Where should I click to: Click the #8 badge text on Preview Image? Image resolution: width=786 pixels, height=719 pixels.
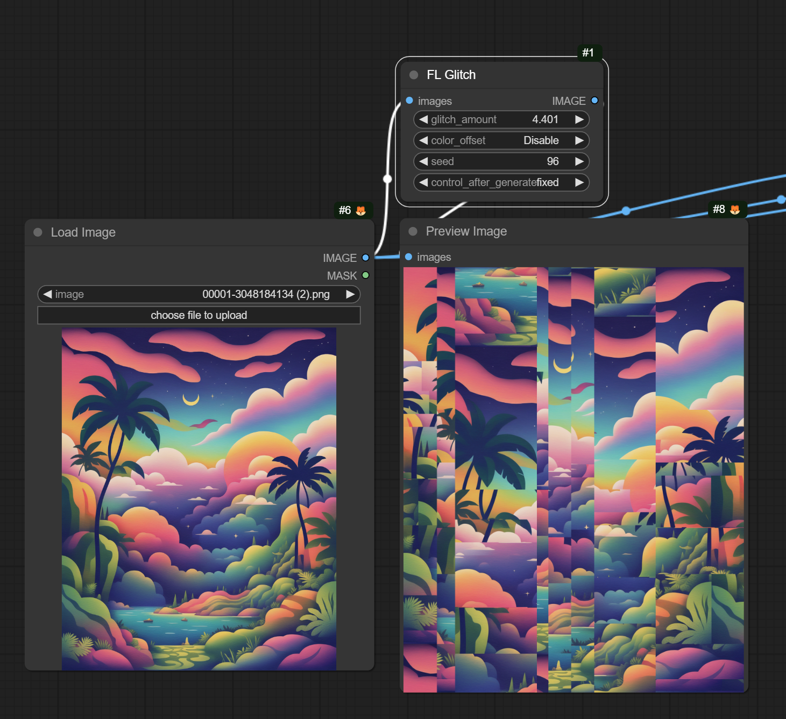[x=719, y=209]
